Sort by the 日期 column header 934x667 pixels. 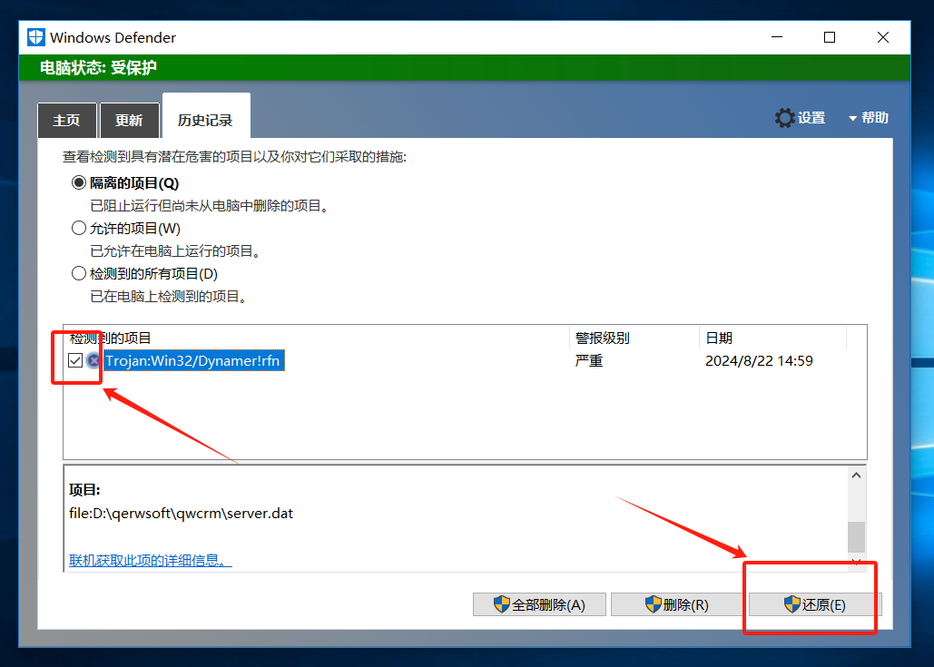point(772,338)
